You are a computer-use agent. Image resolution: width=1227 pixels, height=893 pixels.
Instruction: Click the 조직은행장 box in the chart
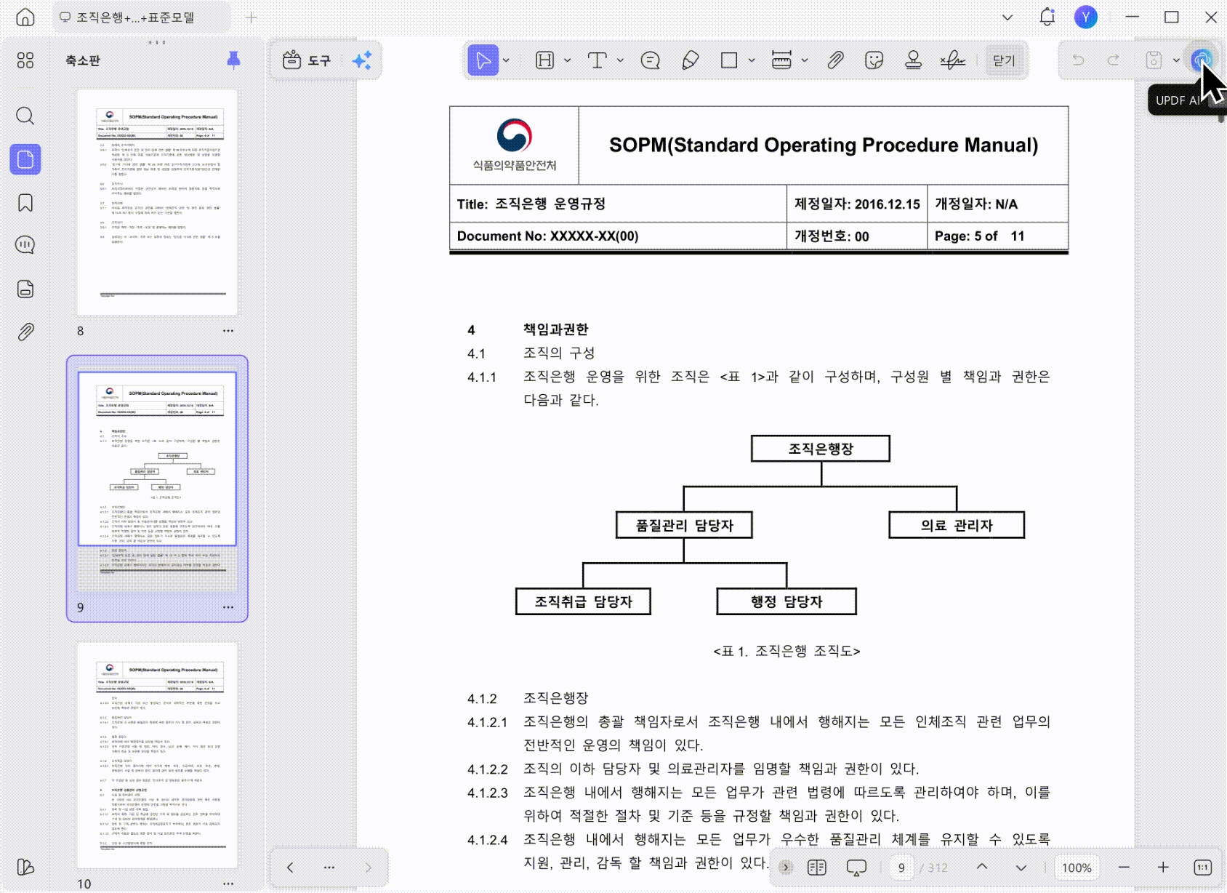[x=821, y=449]
